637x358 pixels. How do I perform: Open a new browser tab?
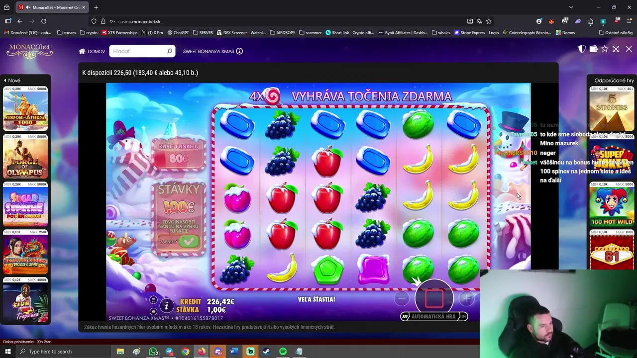pos(96,7)
